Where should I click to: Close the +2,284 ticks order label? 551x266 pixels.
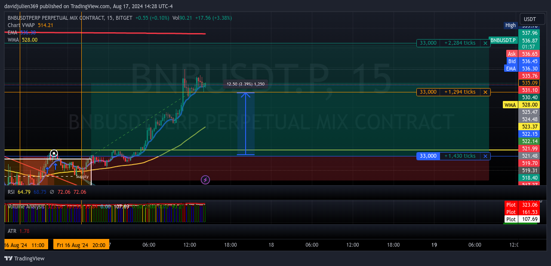click(485, 43)
